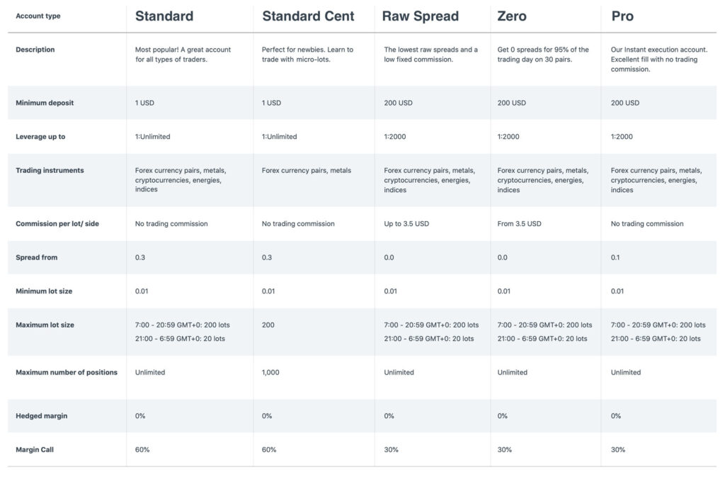Click the Hedged margin row label

[41, 416]
